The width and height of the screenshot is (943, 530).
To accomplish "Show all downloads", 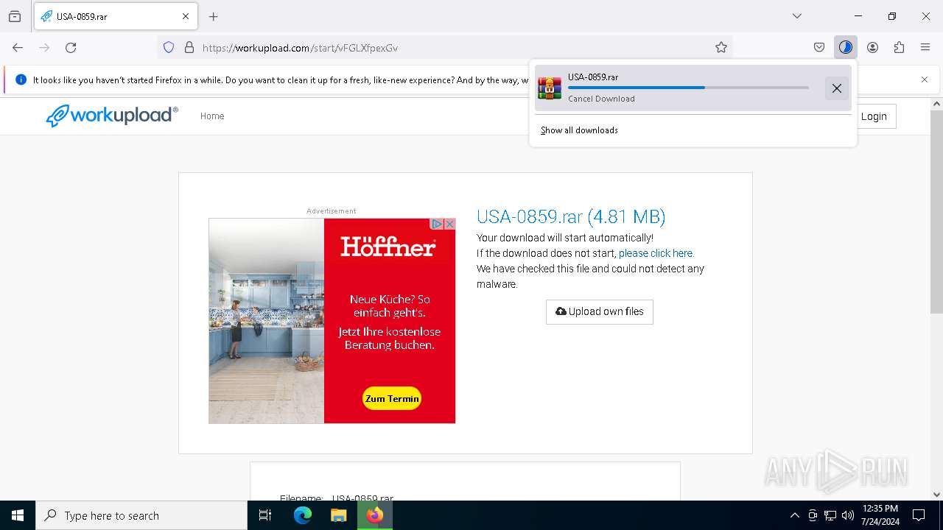I will coord(579,130).
